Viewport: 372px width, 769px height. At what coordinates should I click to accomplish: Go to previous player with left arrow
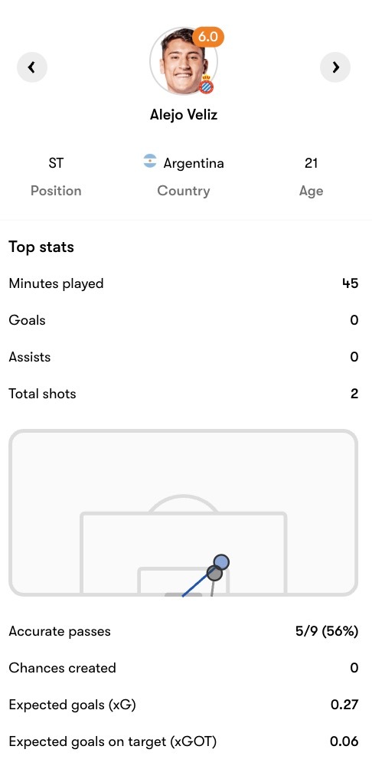32,67
